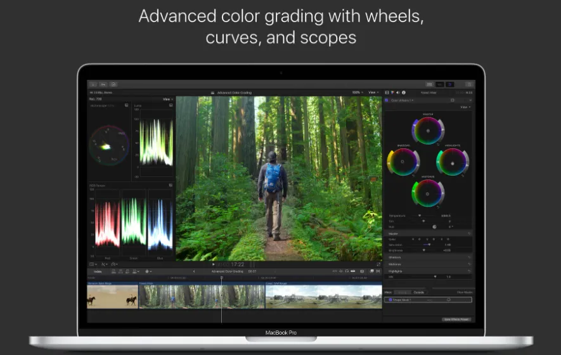The image size is (561, 355).
Task: Toggle the Shape Mask 1 checkbox
Action: [390, 300]
